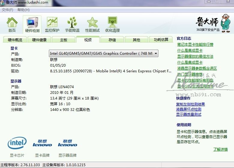This screenshot has width=234, height=168.
Task: Click the 主程序版本 status bar entry
Action: click(20, 165)
